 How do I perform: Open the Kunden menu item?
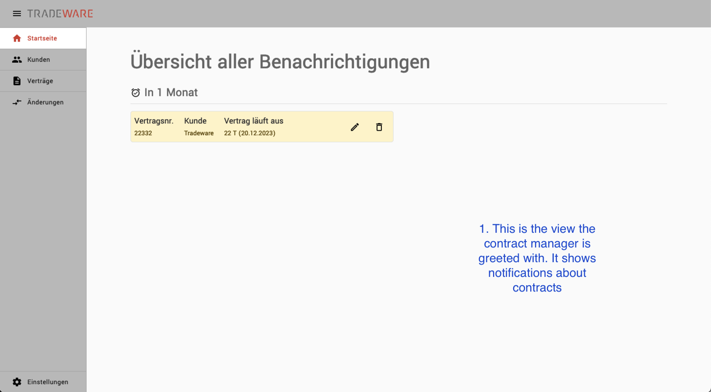(43, 60)
